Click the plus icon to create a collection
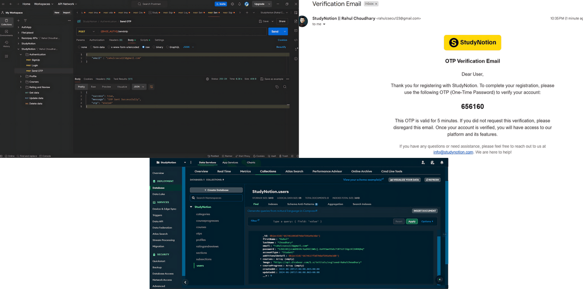Screen dimensions: 583x289 (18, 20)
